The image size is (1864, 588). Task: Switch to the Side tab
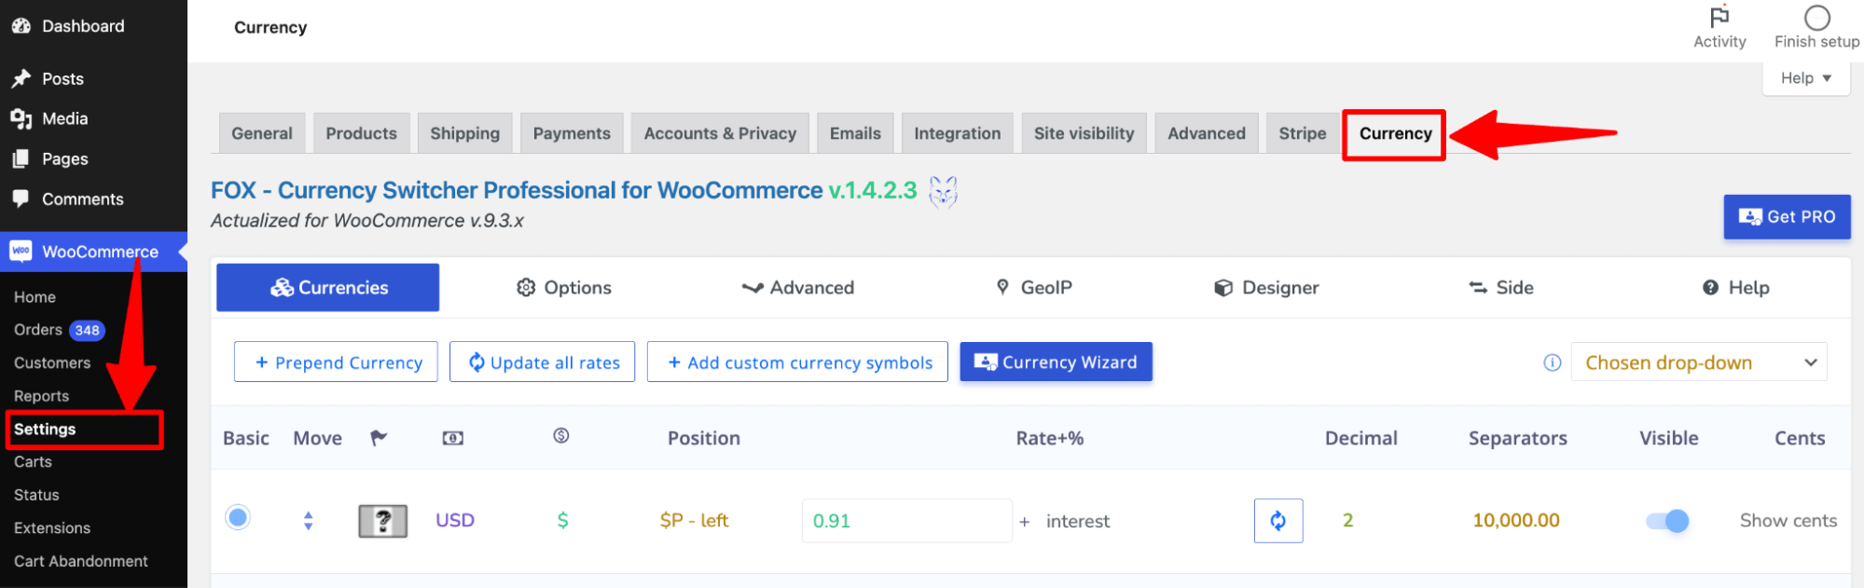click(x=1501, y=288)
